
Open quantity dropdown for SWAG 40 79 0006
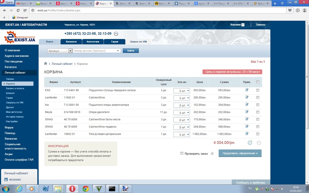(x=182, y=120)
